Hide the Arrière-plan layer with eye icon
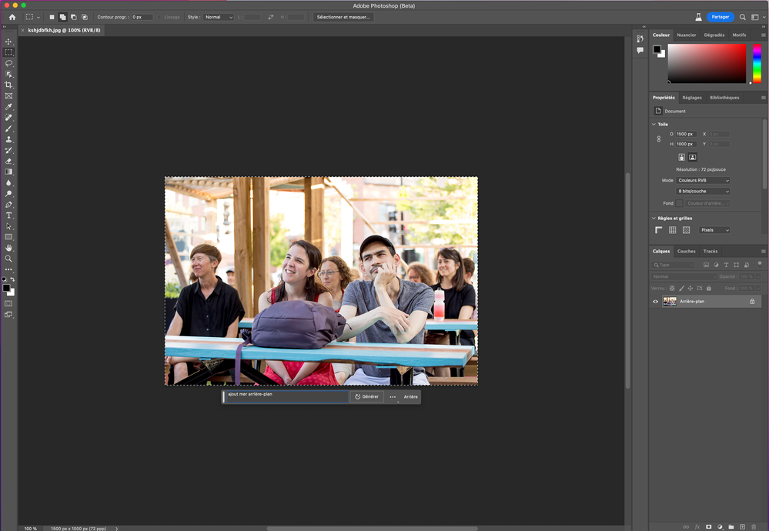This screenshot has width=769, height=531. 656,302
